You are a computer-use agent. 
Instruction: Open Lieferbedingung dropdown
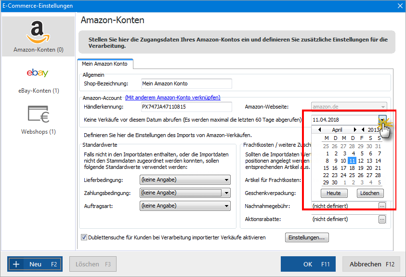(x=185, y=180)
